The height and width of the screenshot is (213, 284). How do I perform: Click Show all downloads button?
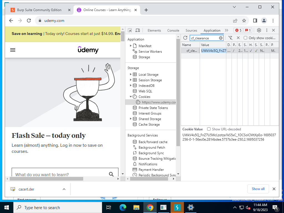tap(258, 189)
